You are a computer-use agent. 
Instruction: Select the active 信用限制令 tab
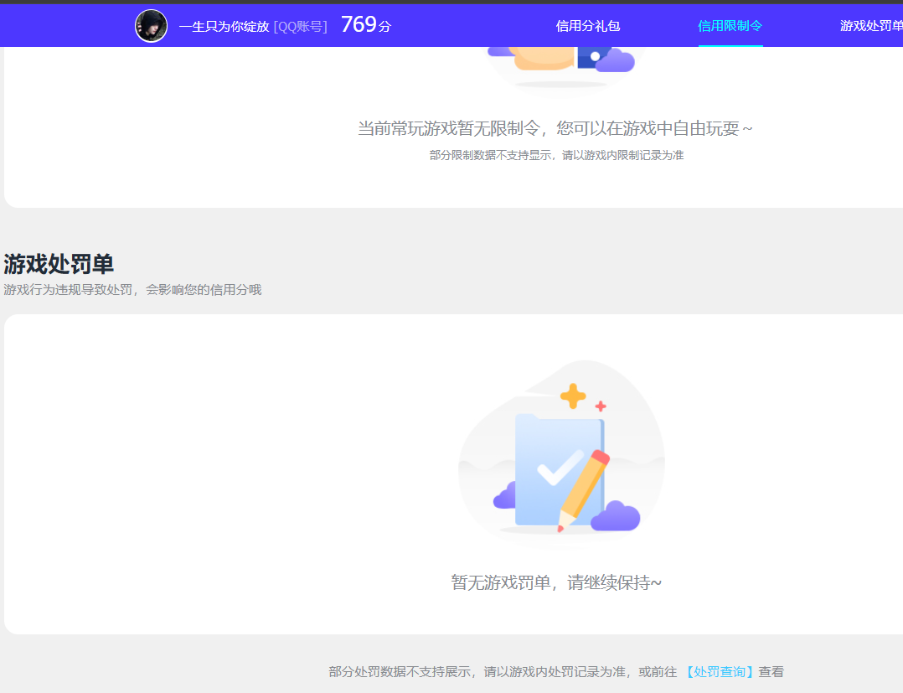click(730, 26)
